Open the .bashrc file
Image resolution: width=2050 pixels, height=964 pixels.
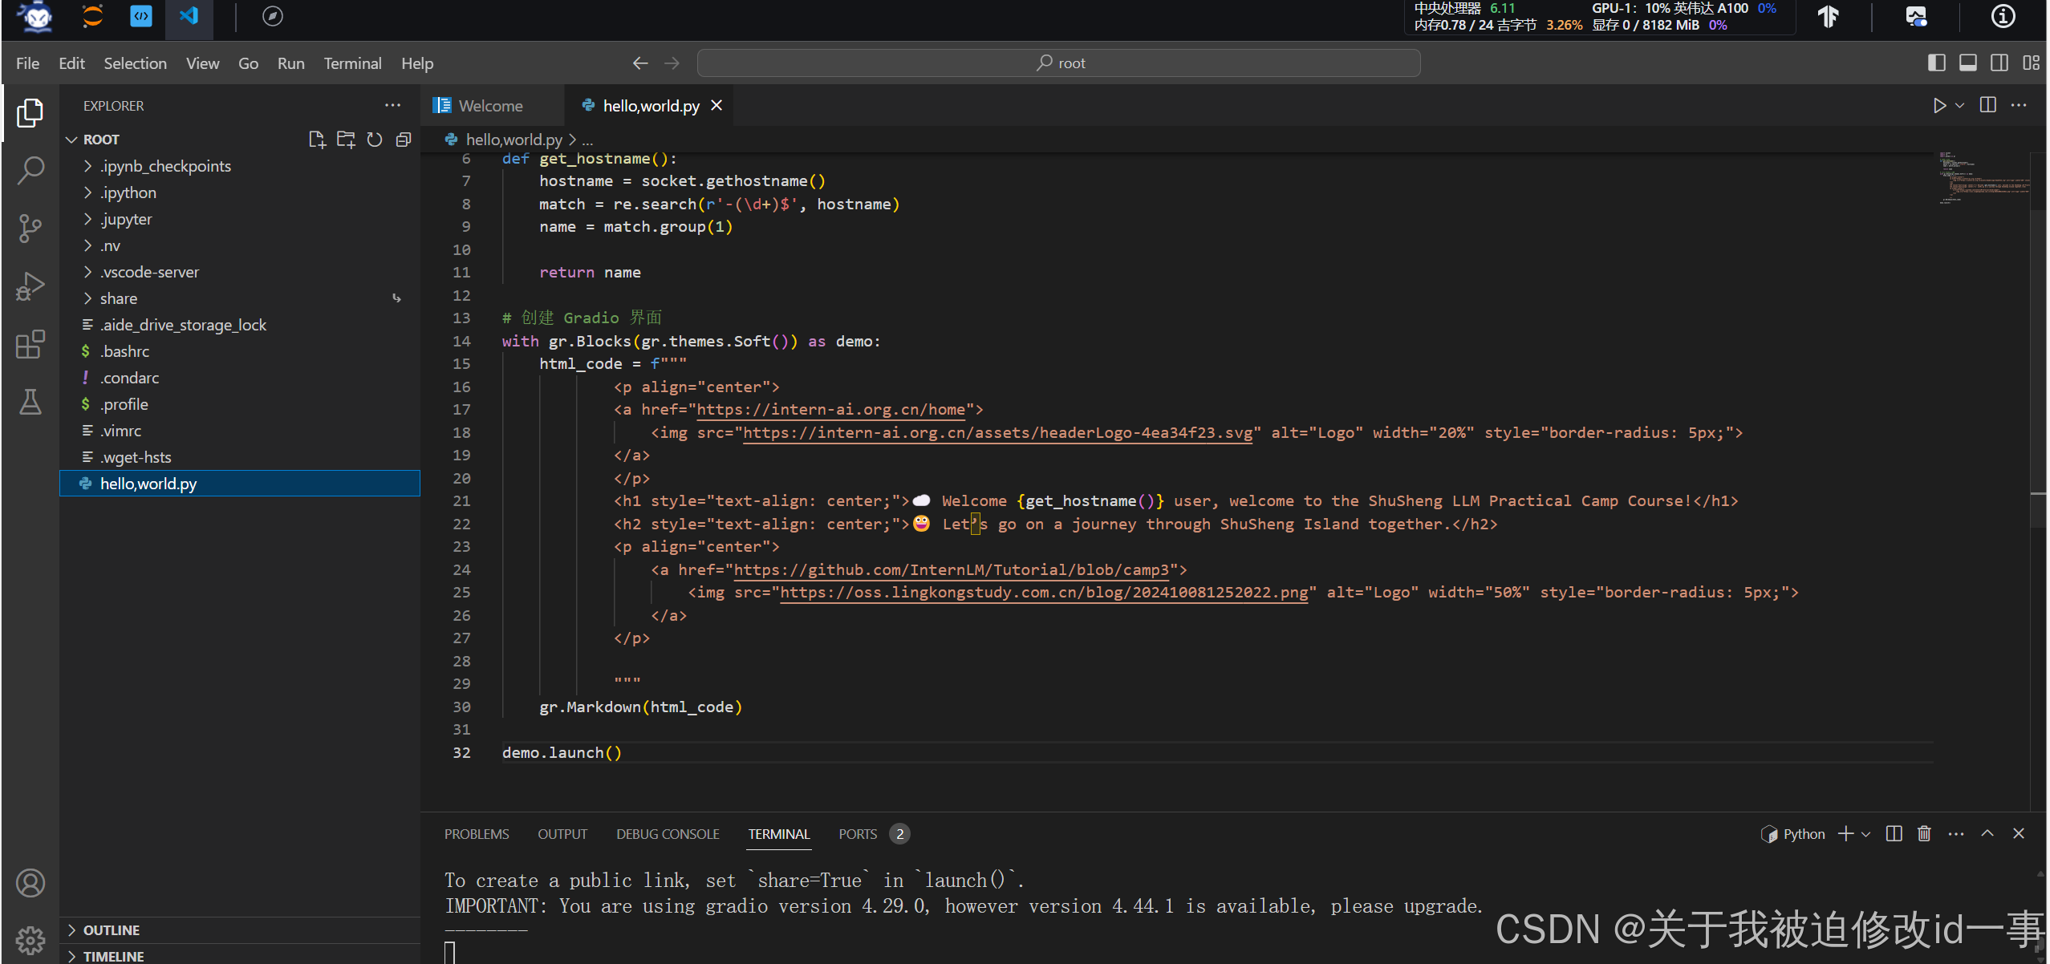click(124, 351)
